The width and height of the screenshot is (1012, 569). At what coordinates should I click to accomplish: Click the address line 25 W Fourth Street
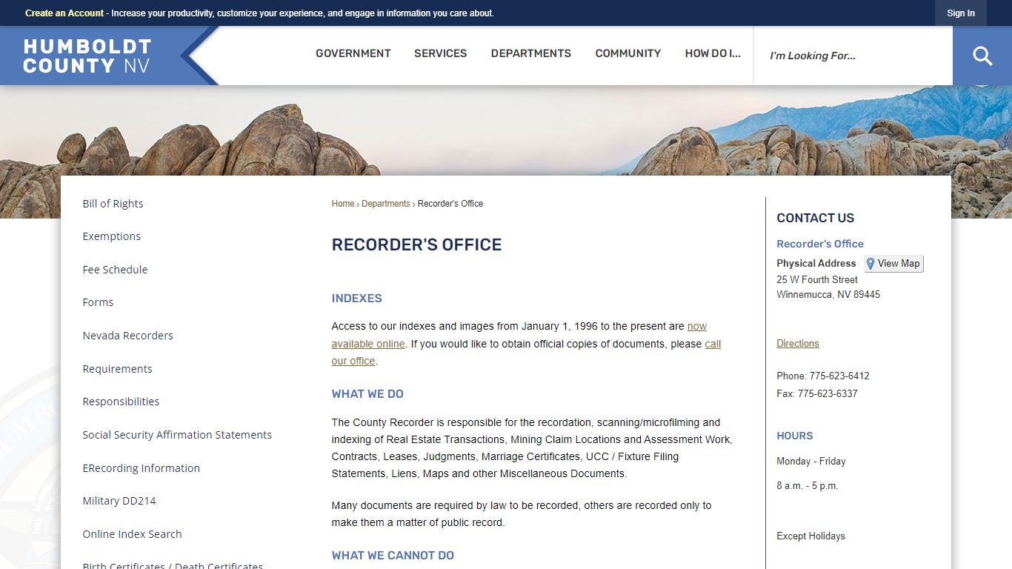click(x=817, y=280)
